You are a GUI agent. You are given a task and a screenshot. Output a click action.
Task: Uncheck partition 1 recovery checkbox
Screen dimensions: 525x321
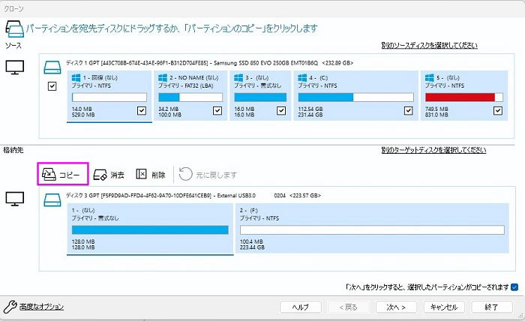tap(142, 111)
